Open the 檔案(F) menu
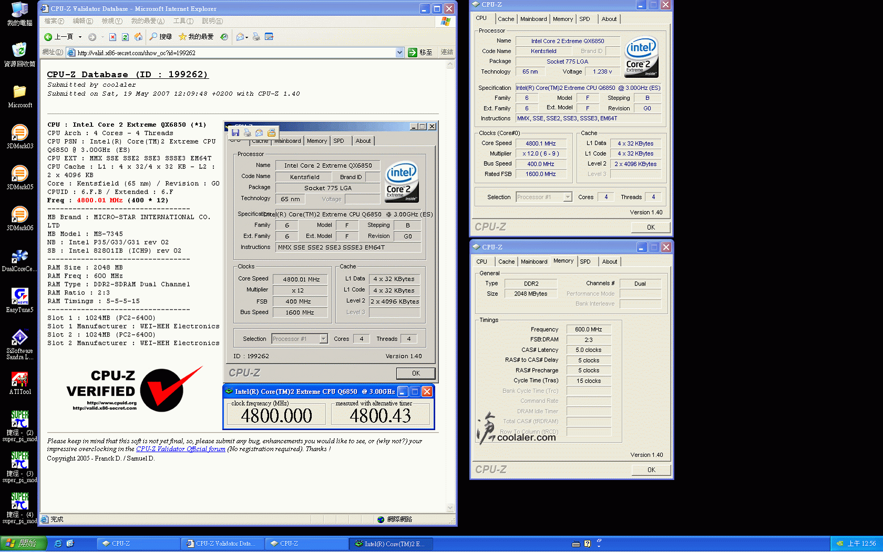The width and height of the screenshot is (883, 552). click(x=54, y=21)
